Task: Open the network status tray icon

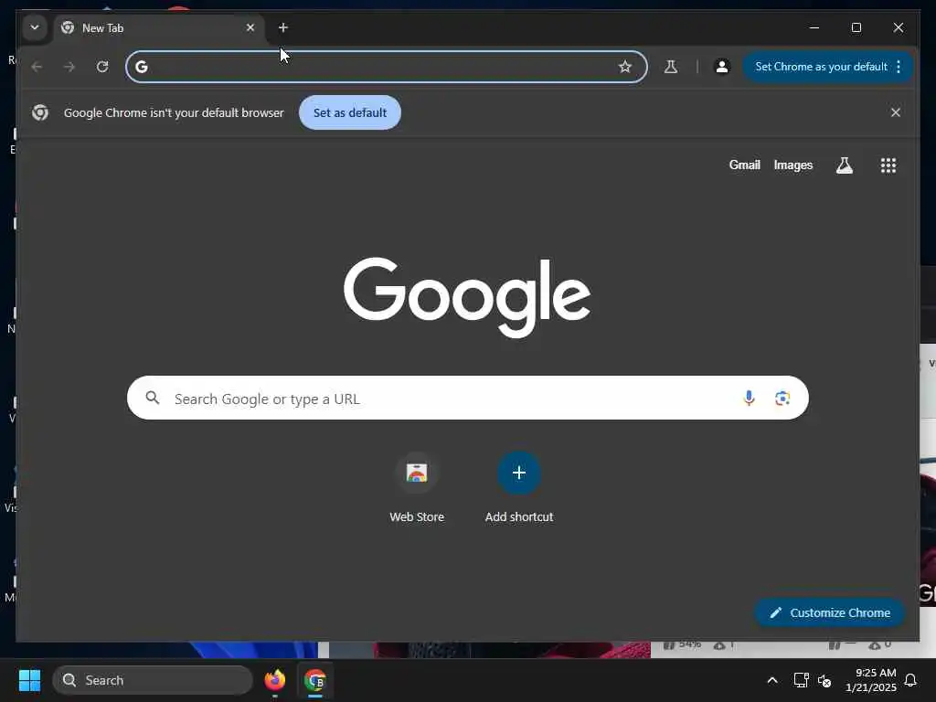Action: click(x=801, y=680)
